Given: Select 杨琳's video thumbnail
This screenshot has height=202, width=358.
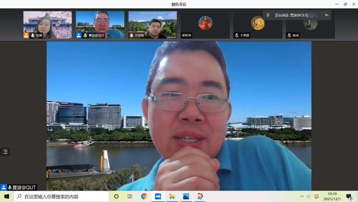Looking at the screenshot, I should tap(47, 24).
